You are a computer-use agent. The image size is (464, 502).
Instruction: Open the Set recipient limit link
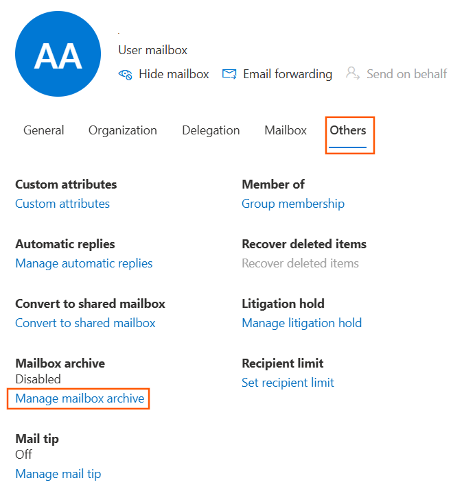click(288, 383)
